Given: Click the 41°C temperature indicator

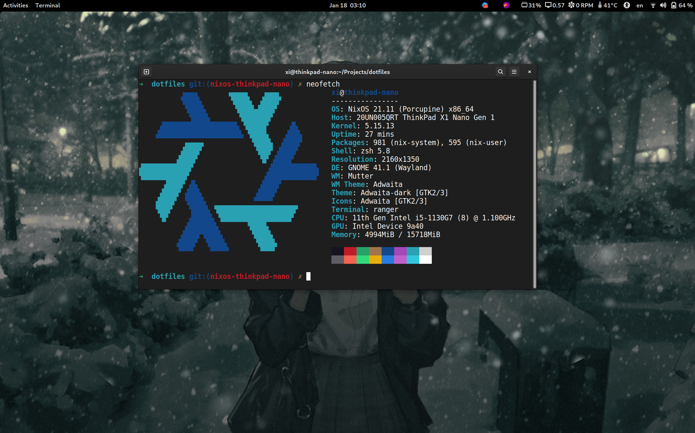Looking at the screenshot, I should [608, 5].
